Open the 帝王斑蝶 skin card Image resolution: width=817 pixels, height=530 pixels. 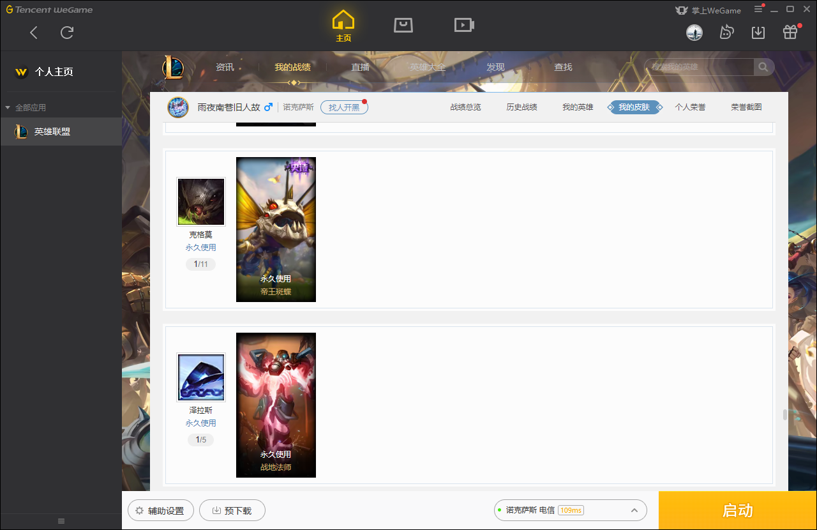(276, 229)
